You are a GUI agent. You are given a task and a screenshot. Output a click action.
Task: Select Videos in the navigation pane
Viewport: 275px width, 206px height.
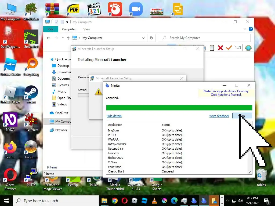59,104
